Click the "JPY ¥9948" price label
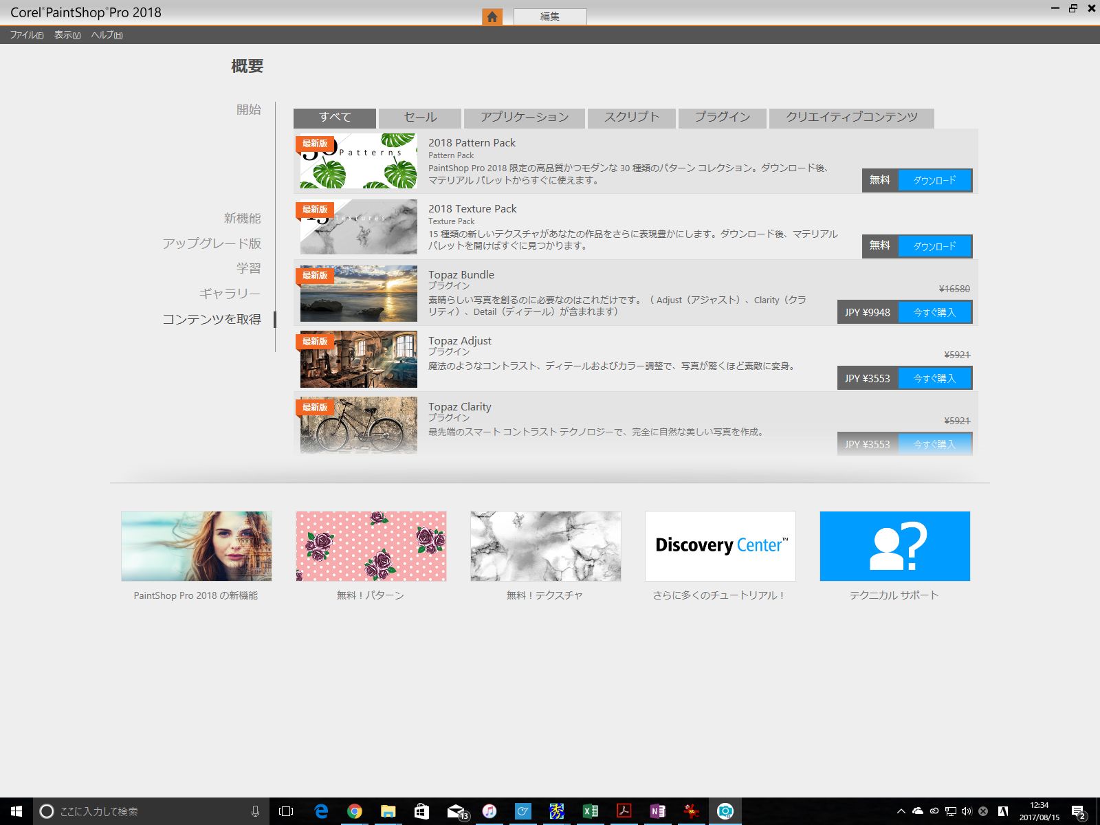 point(868,312)
